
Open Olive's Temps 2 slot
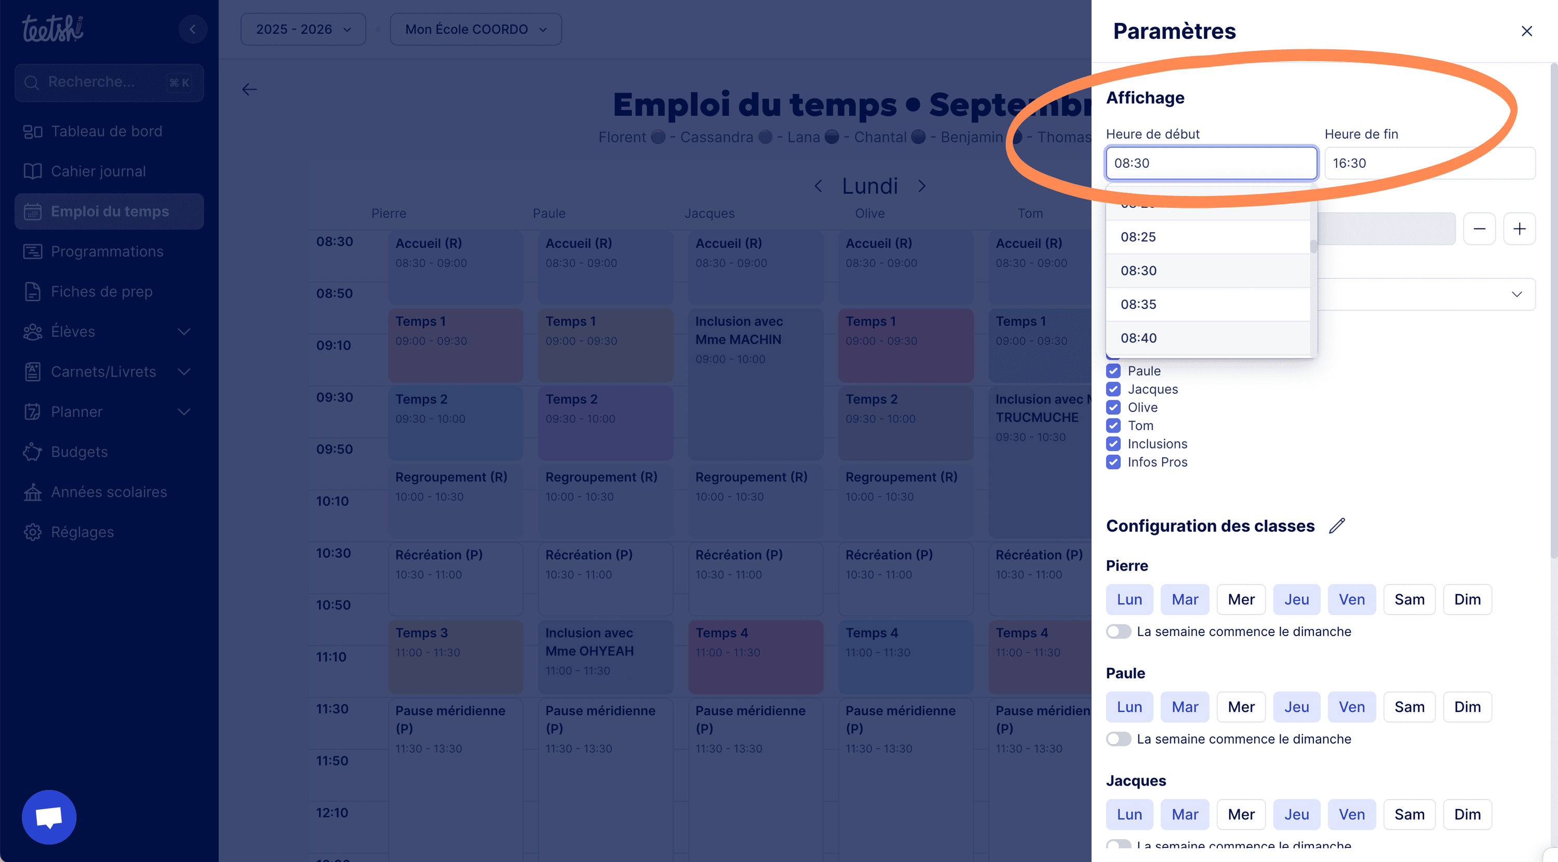(905, 423)
